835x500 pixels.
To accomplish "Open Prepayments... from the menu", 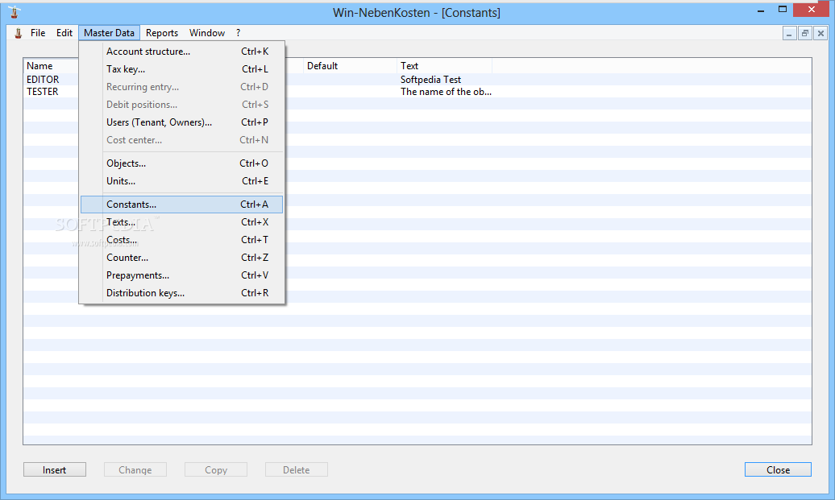I will (181, 275).
